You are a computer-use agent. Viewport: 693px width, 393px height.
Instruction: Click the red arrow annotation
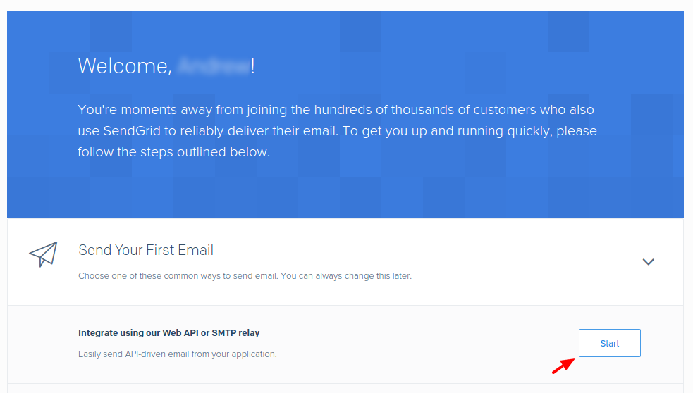click(563, 366)
